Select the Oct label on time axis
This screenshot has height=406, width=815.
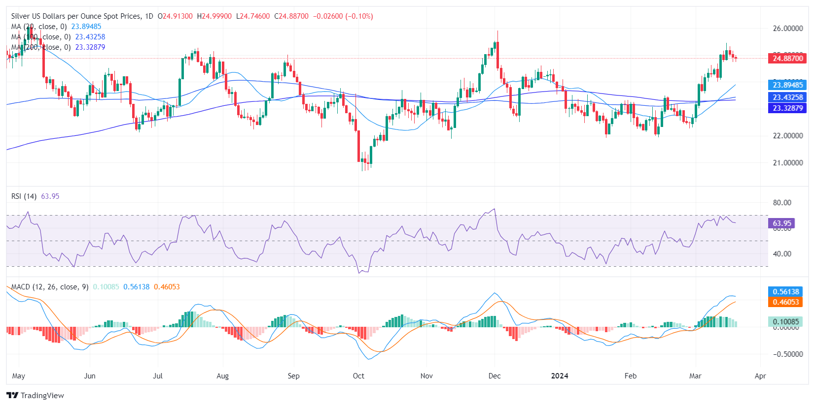coord(358,376)
